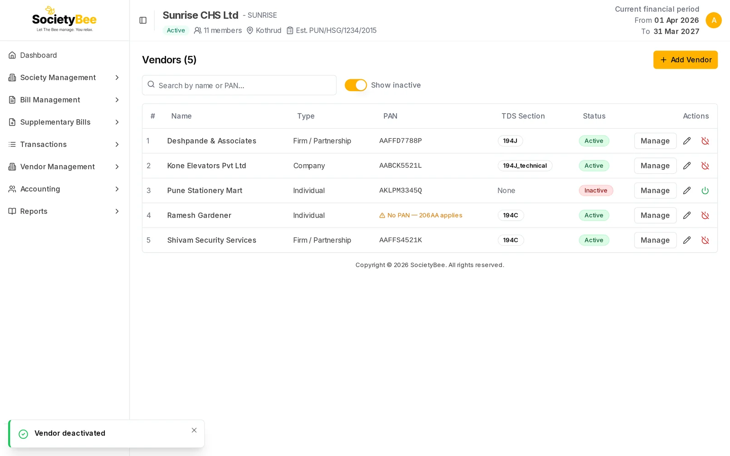Click the TDS Section column header
This screenshot has width=730, height=456.
pos(523,116)
